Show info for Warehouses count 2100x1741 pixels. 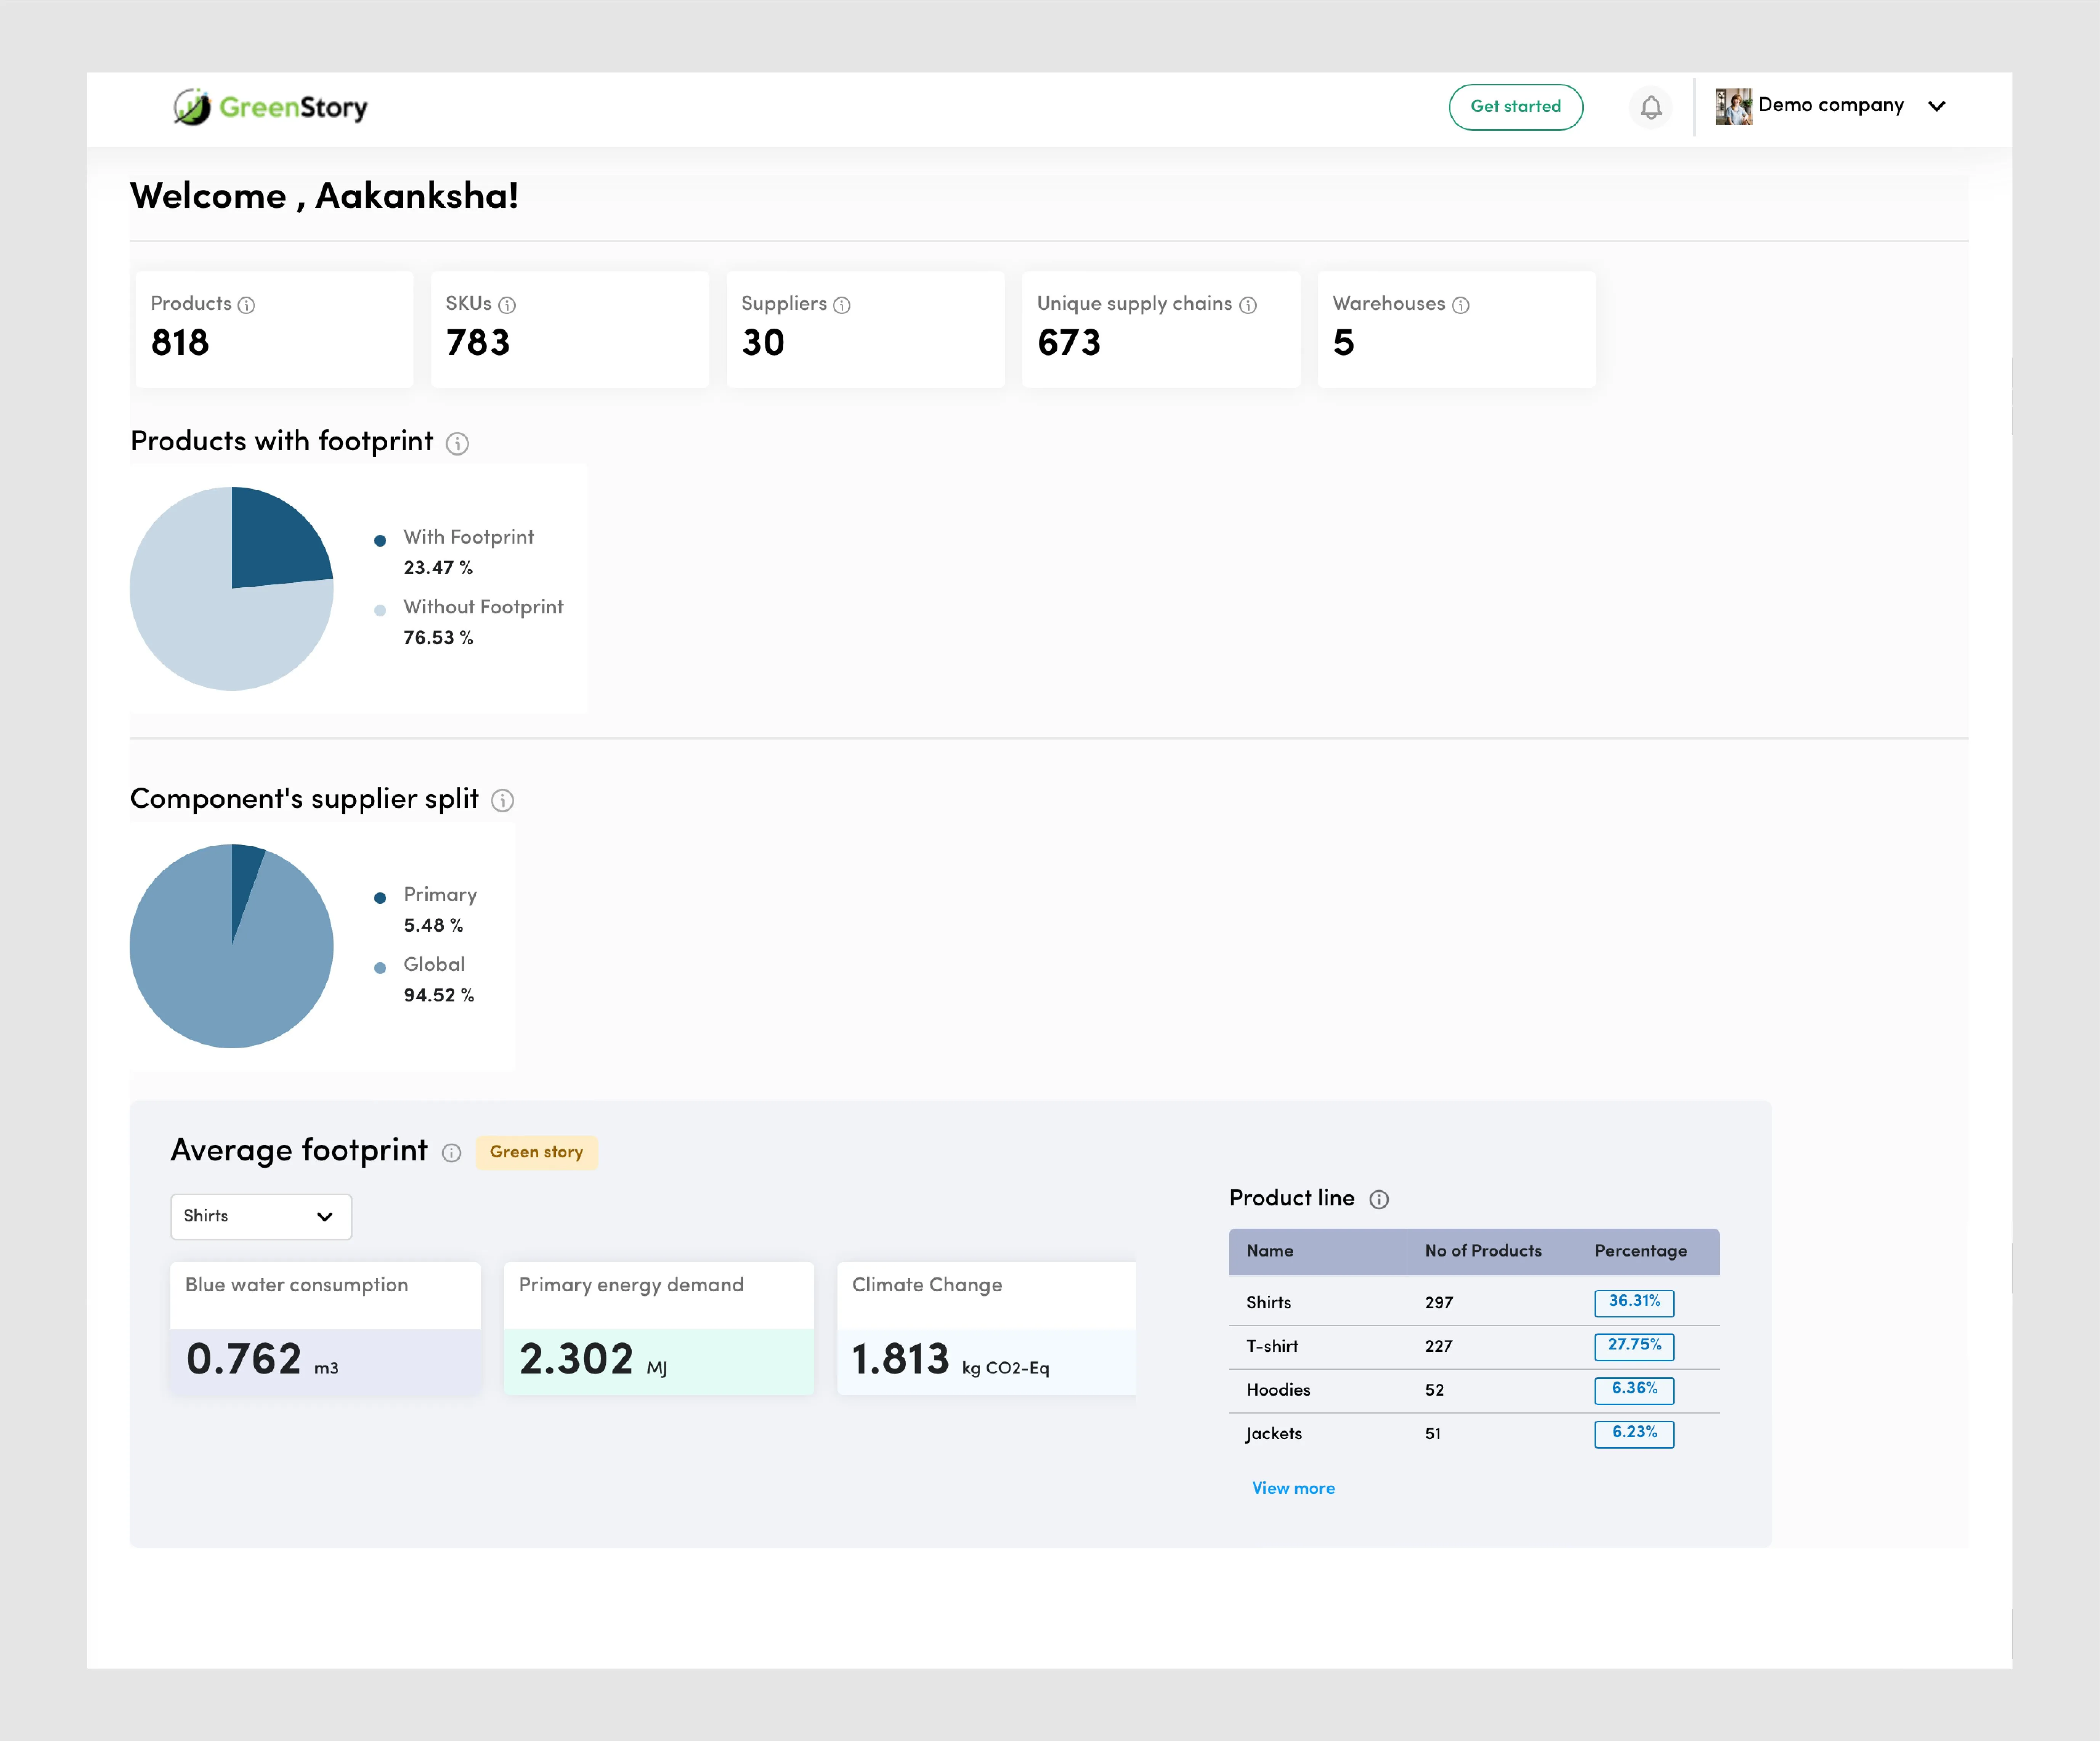point(1461,305)
